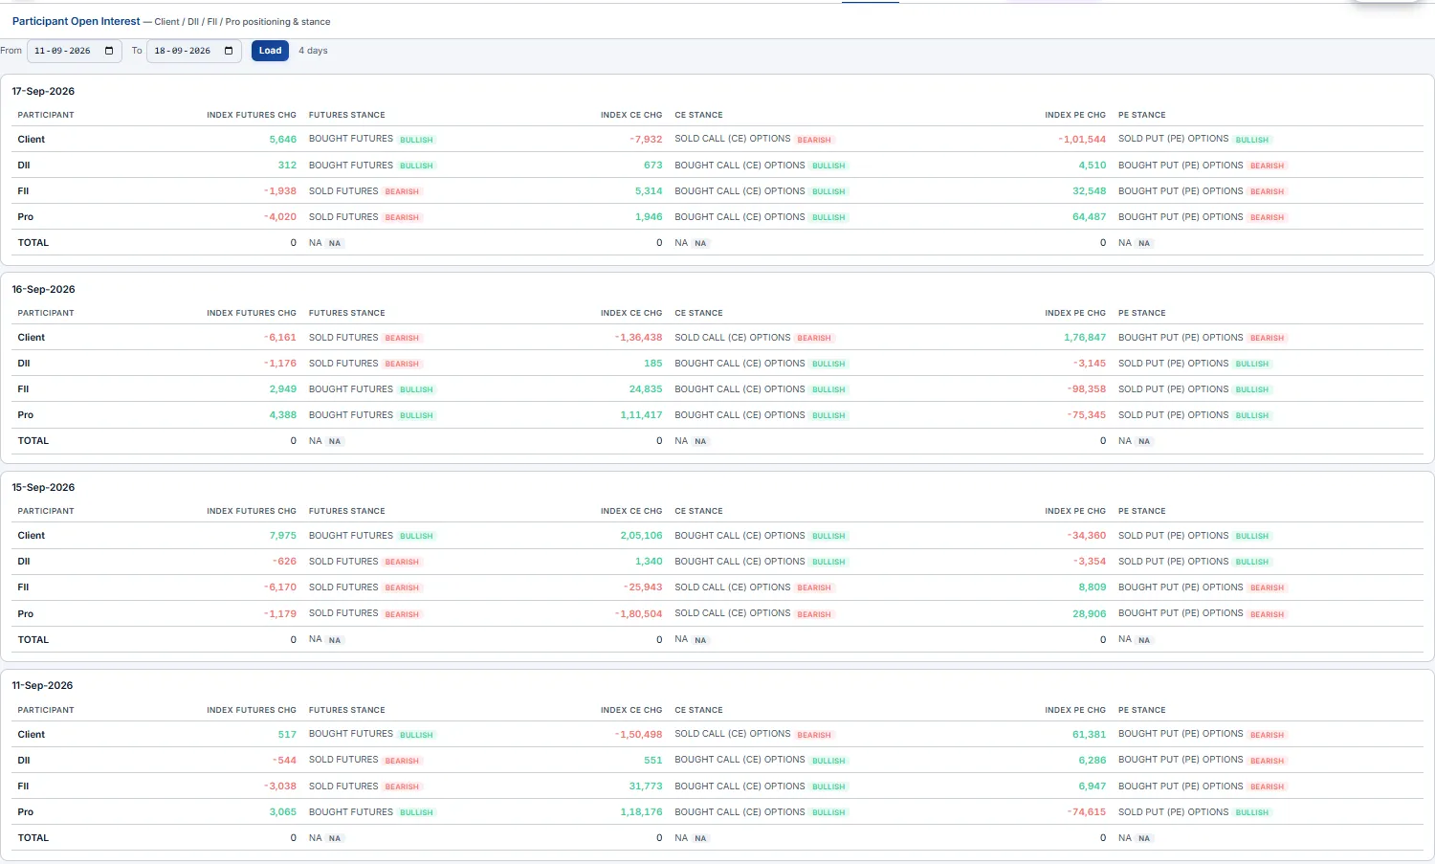Click the Load button
This screenshot has height=864, width=1435.
[270, 51]
